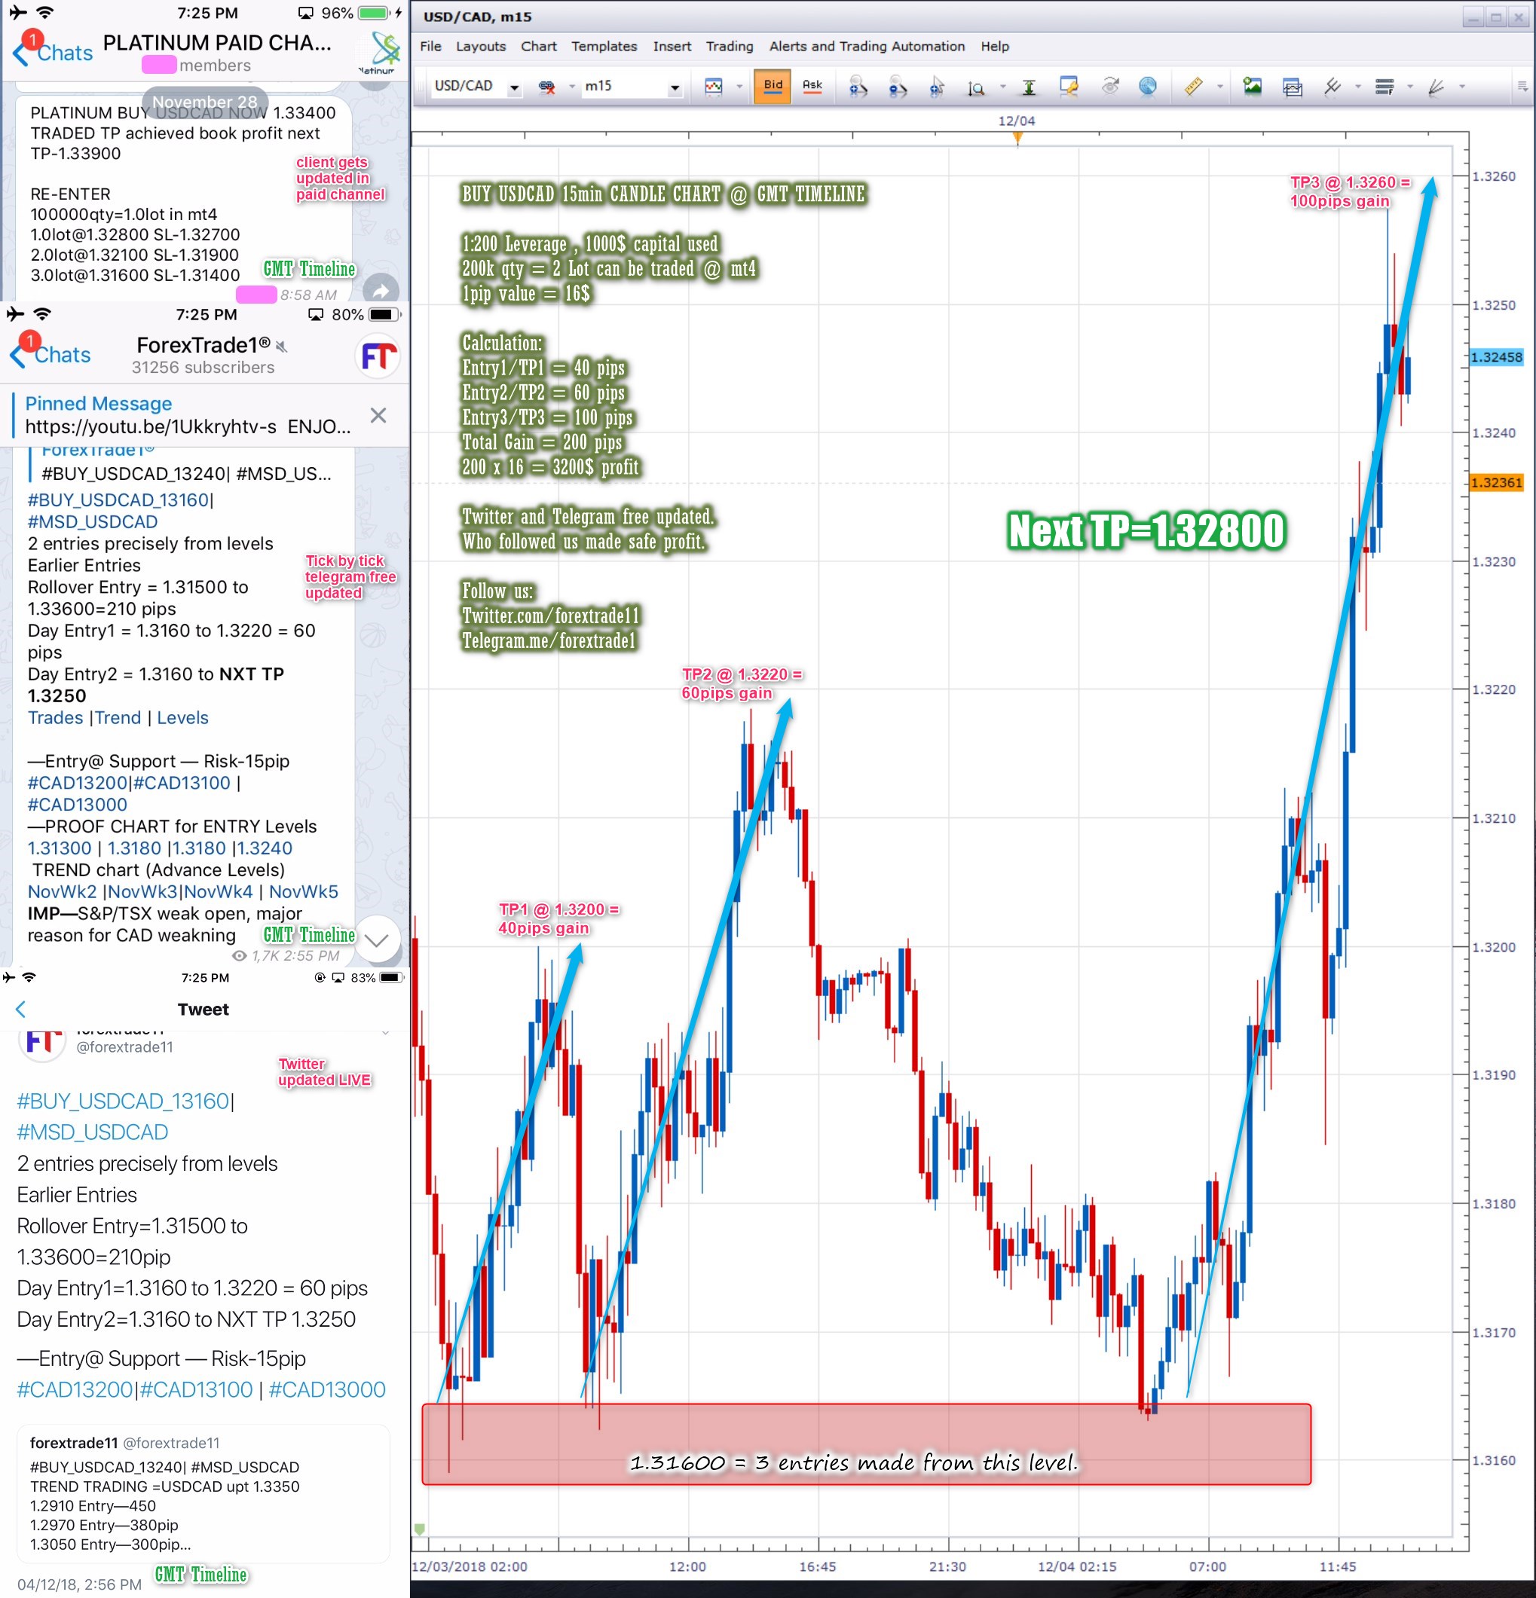
Task: Expand the chart type dropdown arrow
Action: pyautogui.click(x=739, y=87)
